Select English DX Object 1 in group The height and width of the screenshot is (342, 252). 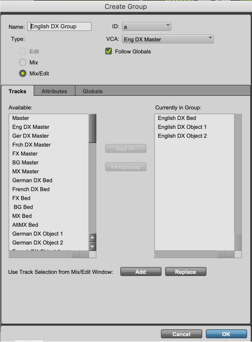182,127
